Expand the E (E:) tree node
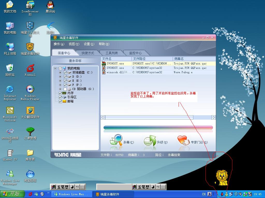 point(60,81)
